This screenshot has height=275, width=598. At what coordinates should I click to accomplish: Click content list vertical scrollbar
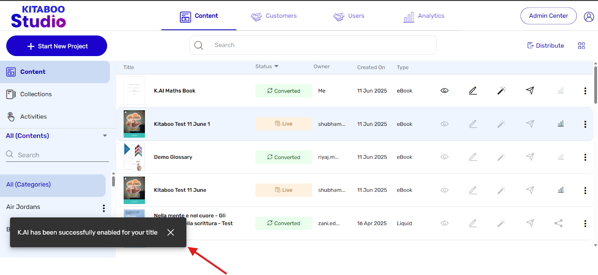pos(595,84)
